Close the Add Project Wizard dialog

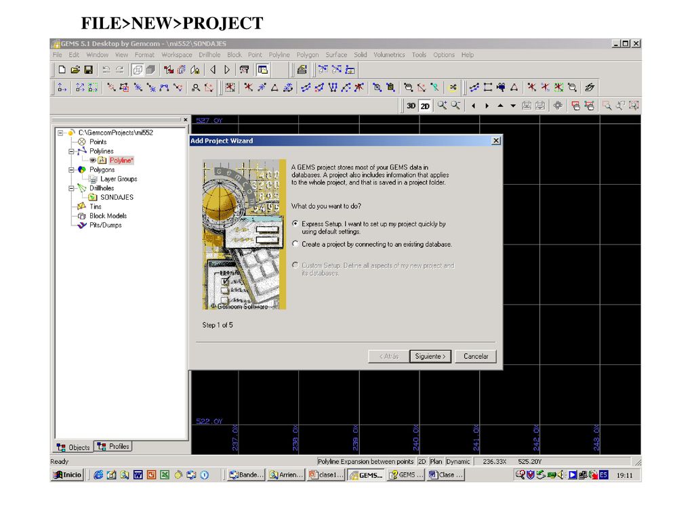click(496, 141)
